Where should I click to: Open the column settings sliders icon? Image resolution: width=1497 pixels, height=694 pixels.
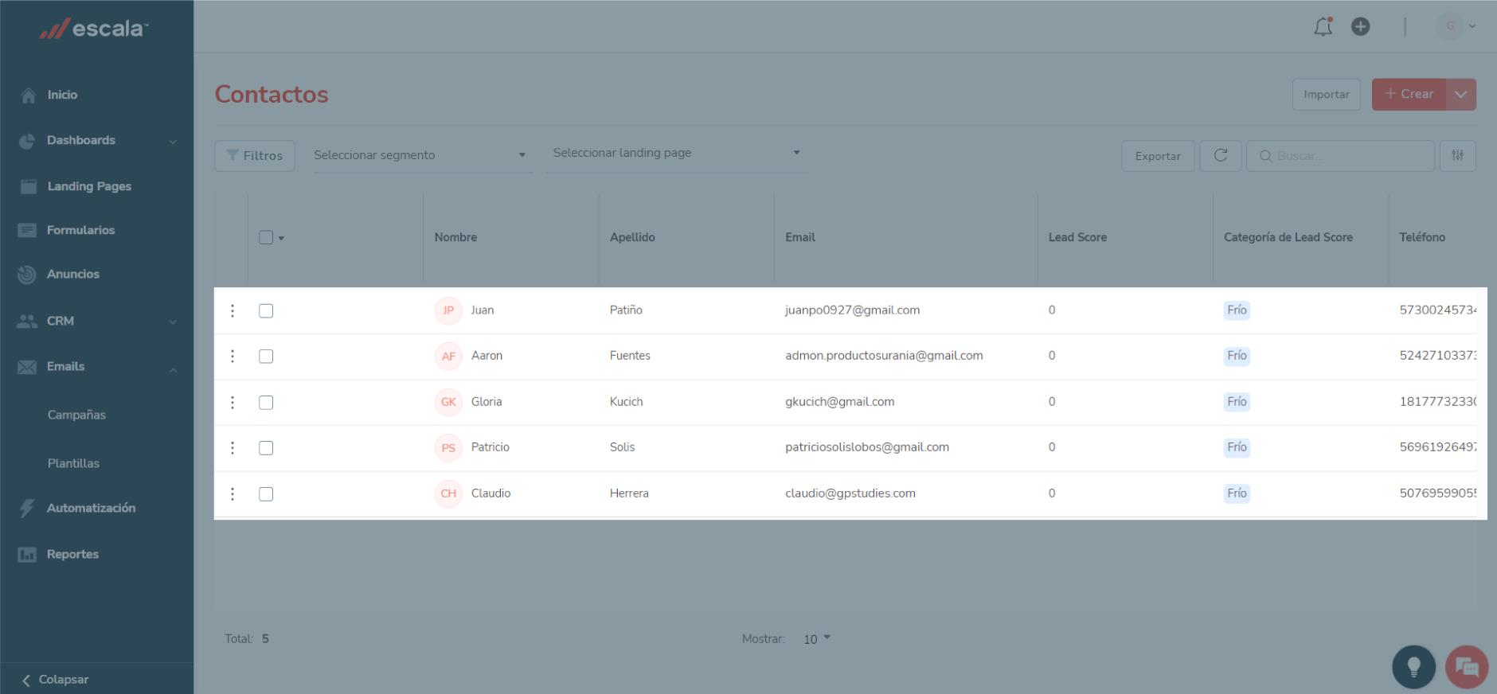[x=1458, y=156]
